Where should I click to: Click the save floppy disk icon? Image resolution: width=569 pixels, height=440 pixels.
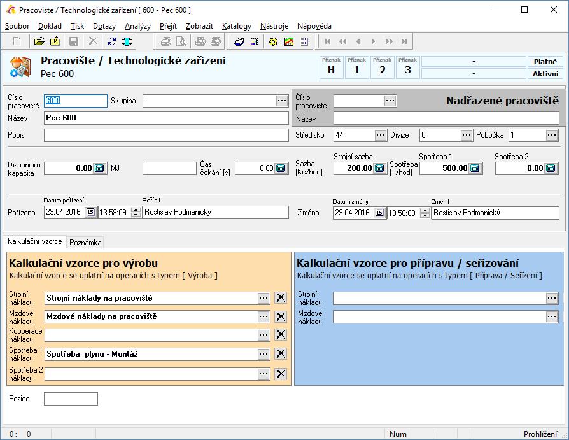point(74,41)
